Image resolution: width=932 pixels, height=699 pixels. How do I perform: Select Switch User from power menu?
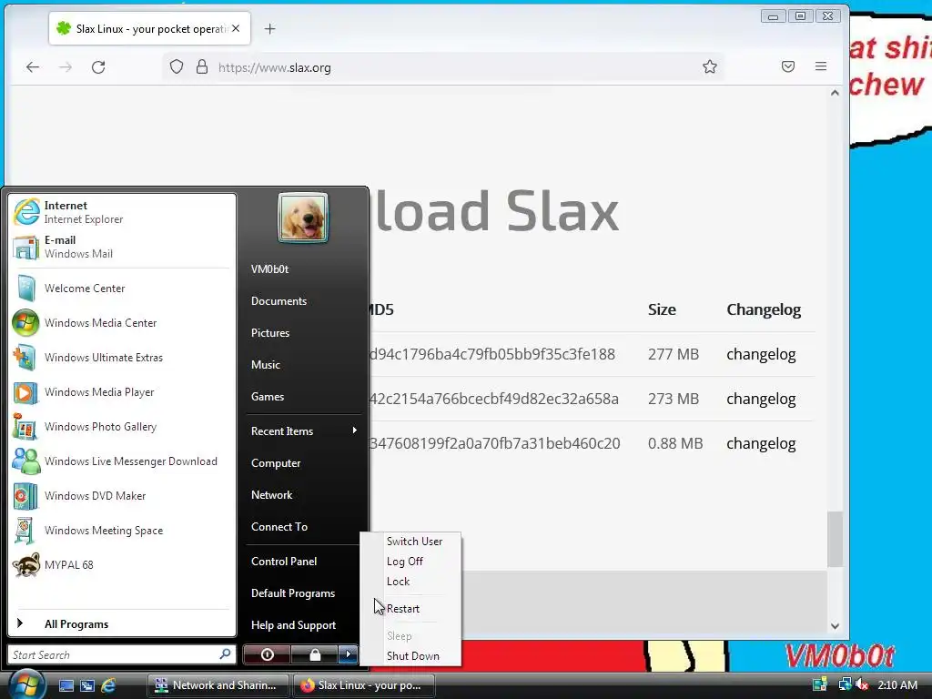point(414,542)
